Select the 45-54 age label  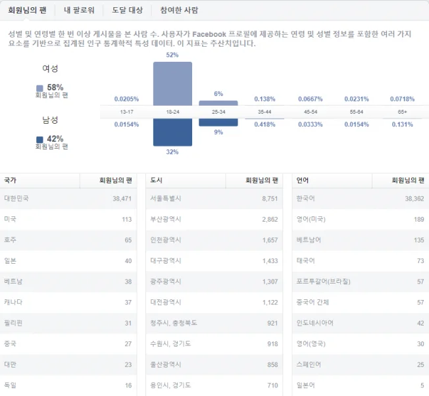tap(311, 112)
